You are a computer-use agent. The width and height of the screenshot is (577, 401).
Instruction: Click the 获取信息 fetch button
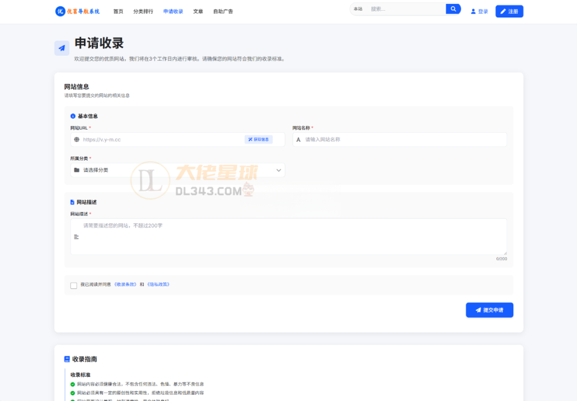[x=259, y=139]
